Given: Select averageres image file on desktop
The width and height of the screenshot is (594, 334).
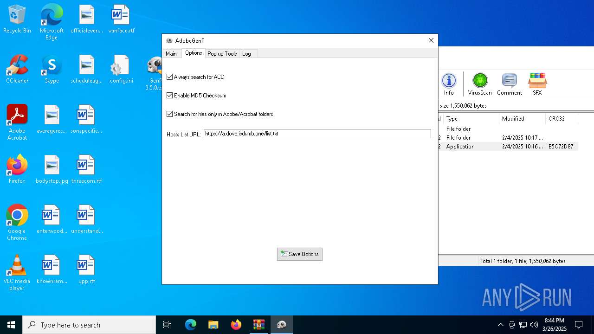Looking at the screenshot, I should [x=52, y=120].
